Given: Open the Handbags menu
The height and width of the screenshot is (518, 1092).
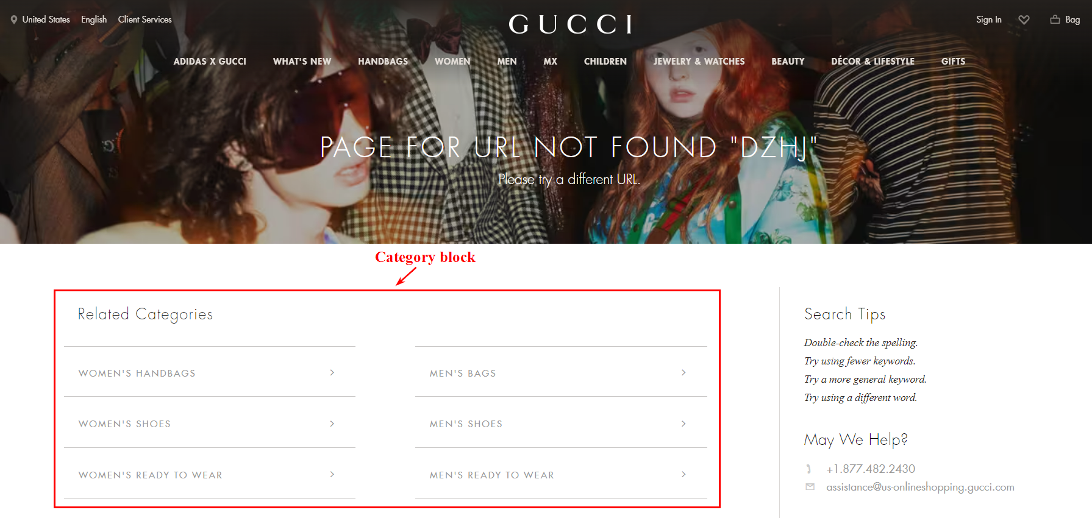Looking at the screenshot, I should click(x=383, y=62).
